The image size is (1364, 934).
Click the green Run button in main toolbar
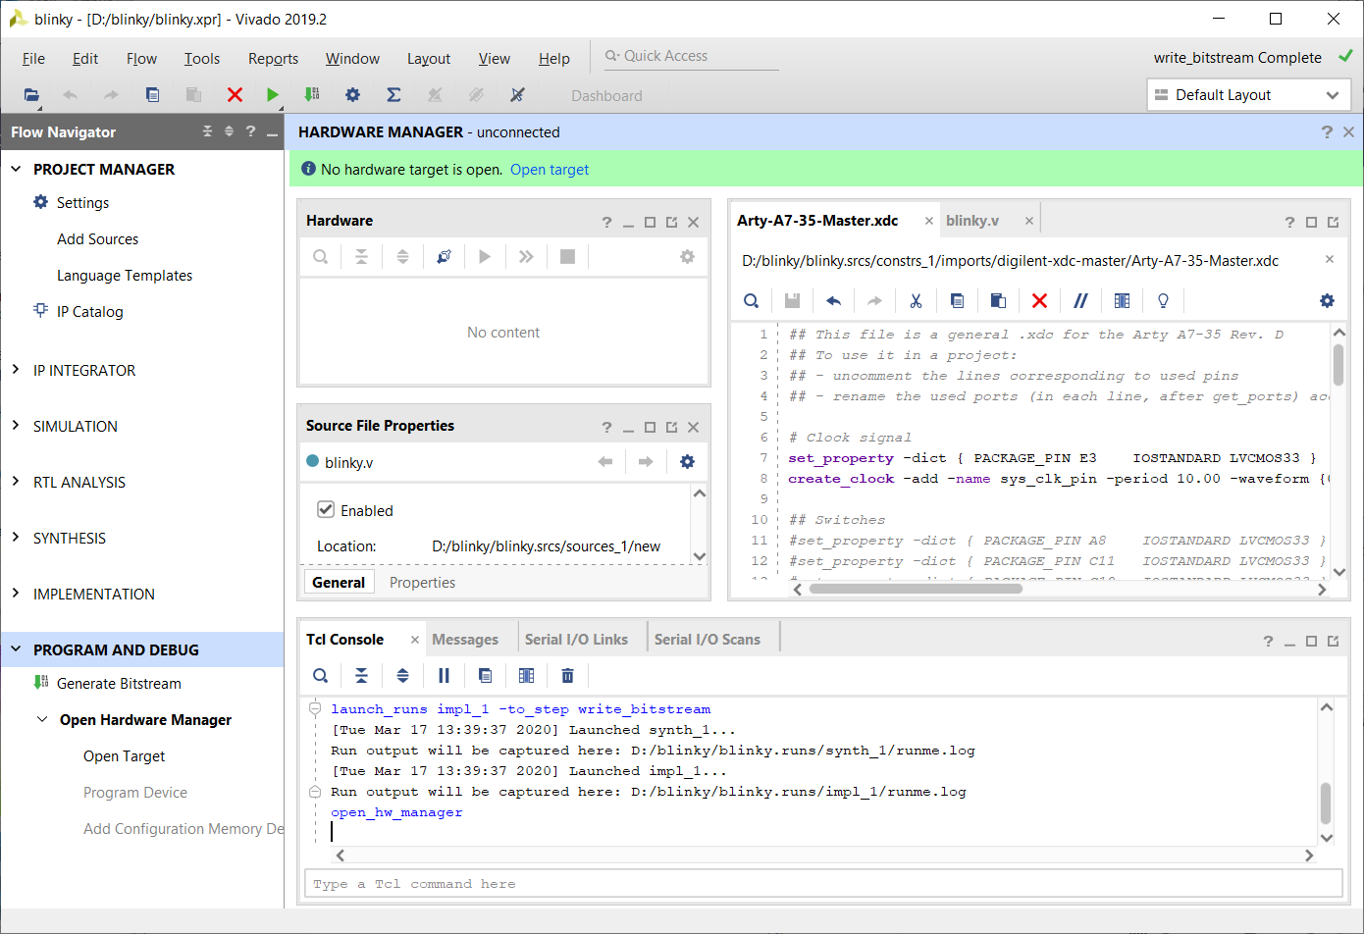pyautogui.click(x=273, y=95)
